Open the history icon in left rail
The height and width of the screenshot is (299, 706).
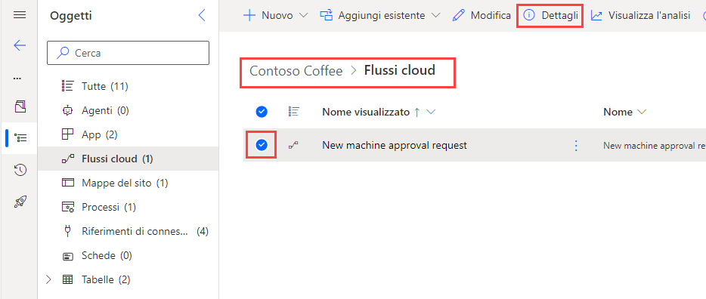20,170
